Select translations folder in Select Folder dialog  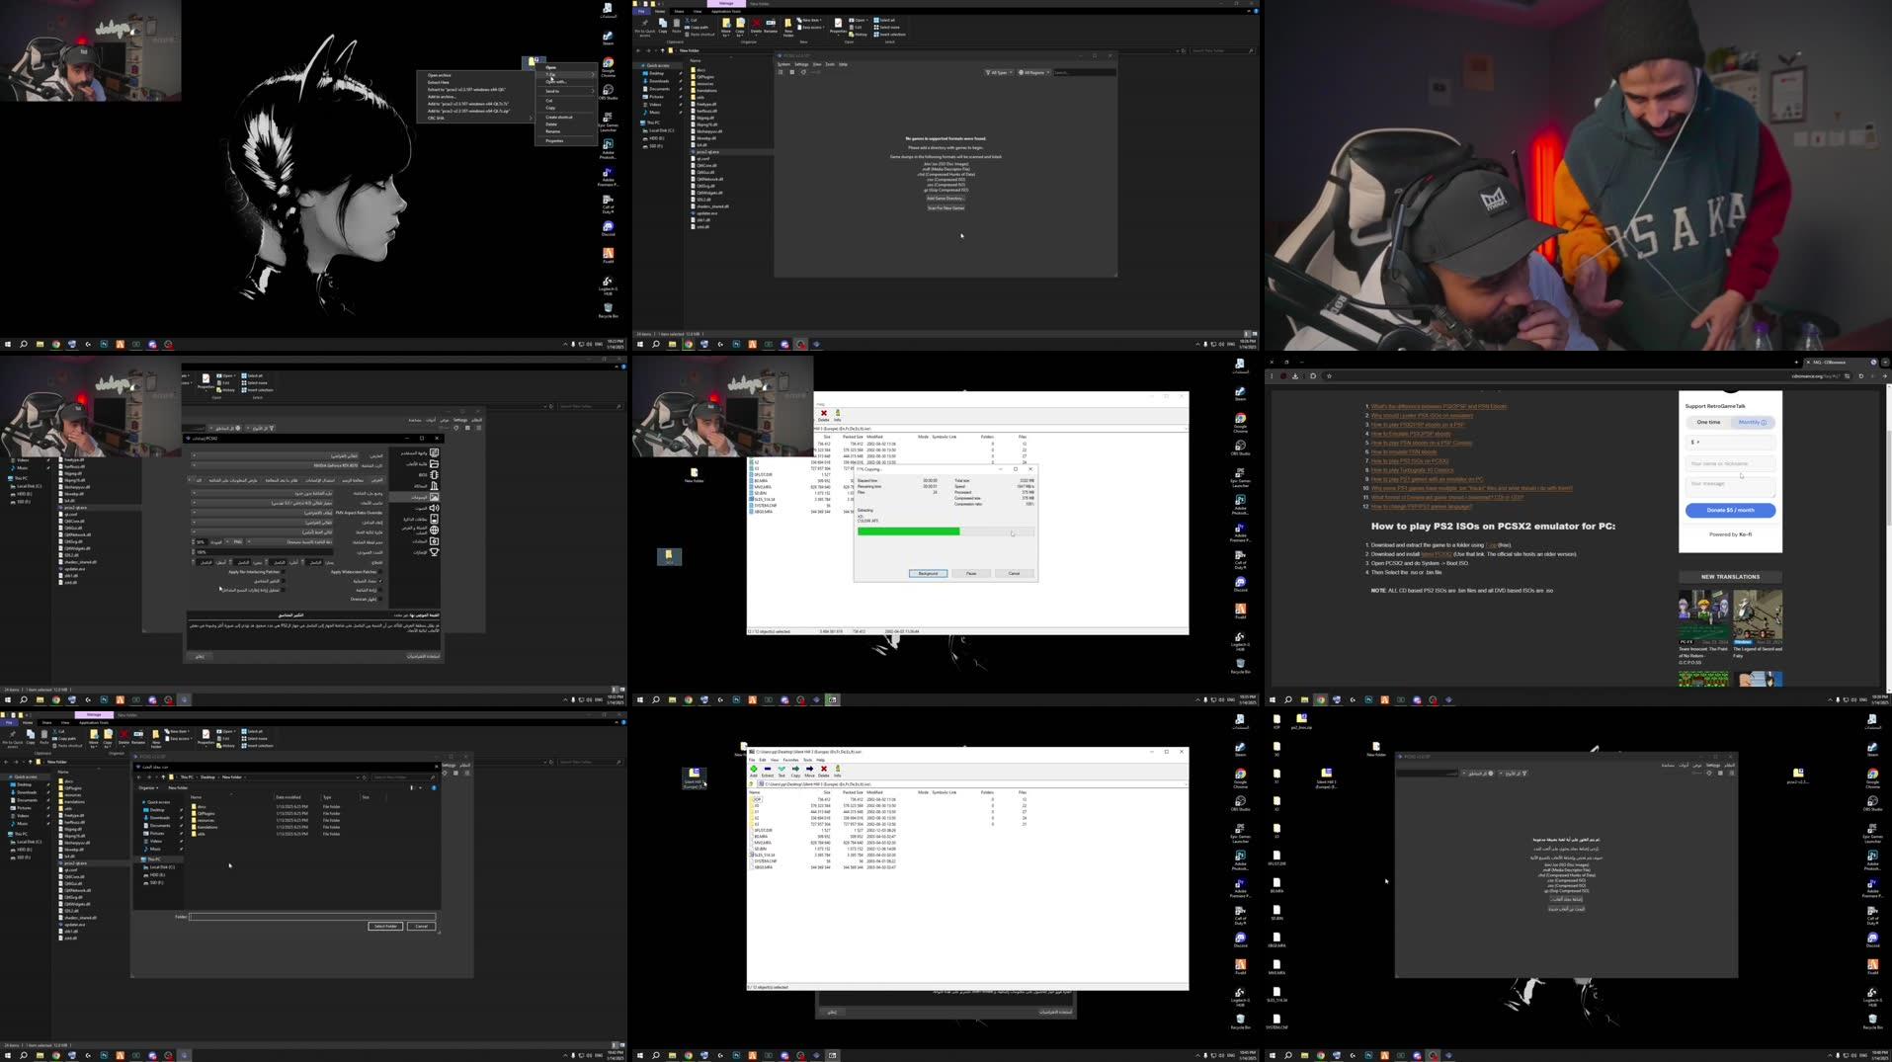point(206,827)
